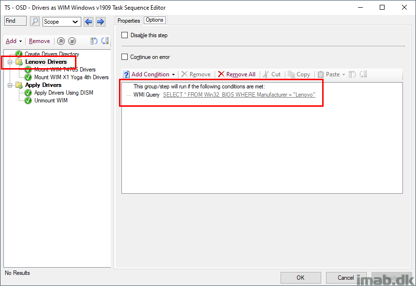Click green check icon of Unmount WIM
The width and height of the screenshot is (416, 286).
click(28, 100)
